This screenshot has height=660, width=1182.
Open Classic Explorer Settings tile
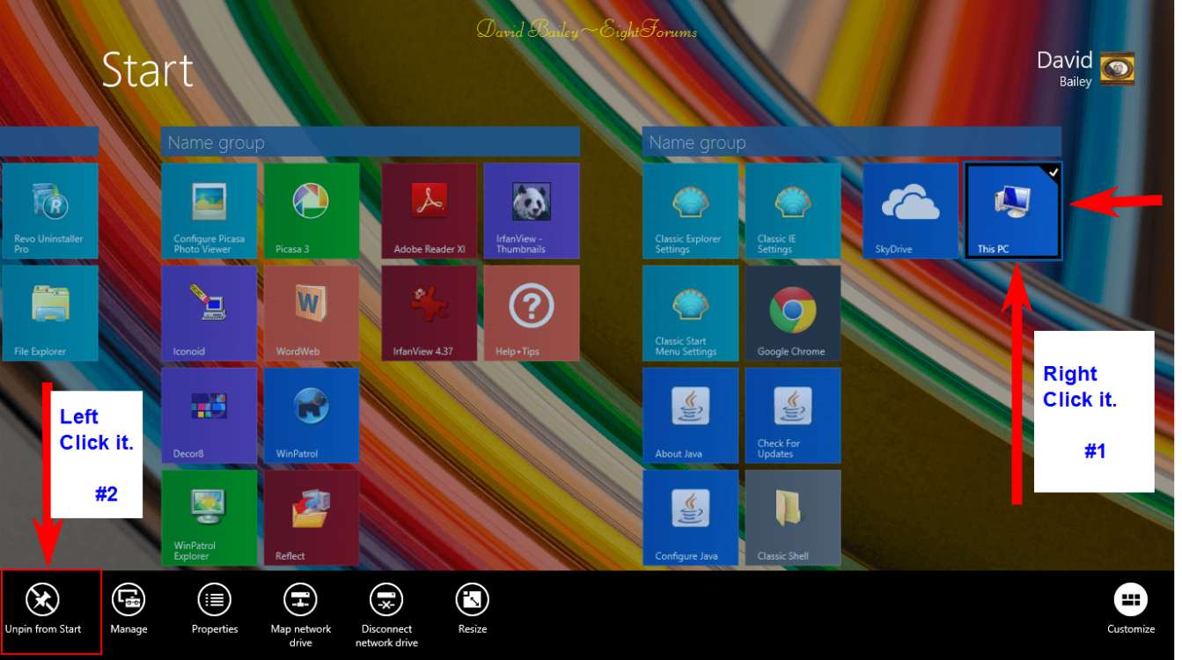click(x=691, y=210)
